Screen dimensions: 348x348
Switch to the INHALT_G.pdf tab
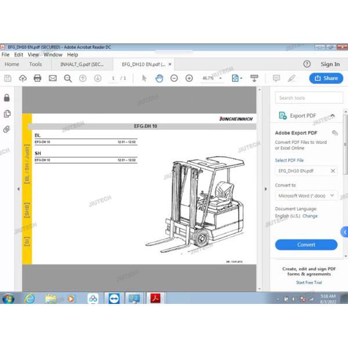tap(82, 64)
